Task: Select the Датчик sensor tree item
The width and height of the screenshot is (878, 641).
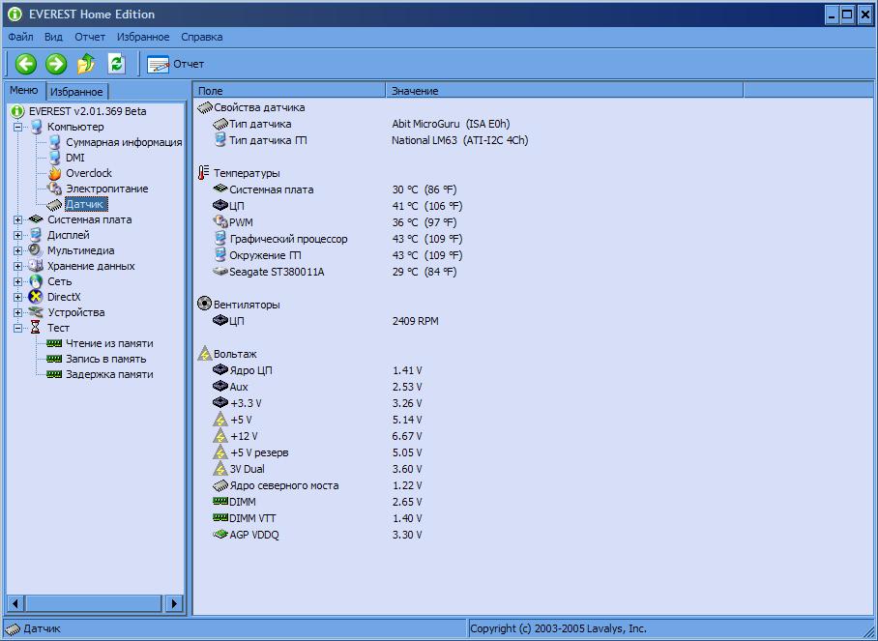Action: [84, 204]
